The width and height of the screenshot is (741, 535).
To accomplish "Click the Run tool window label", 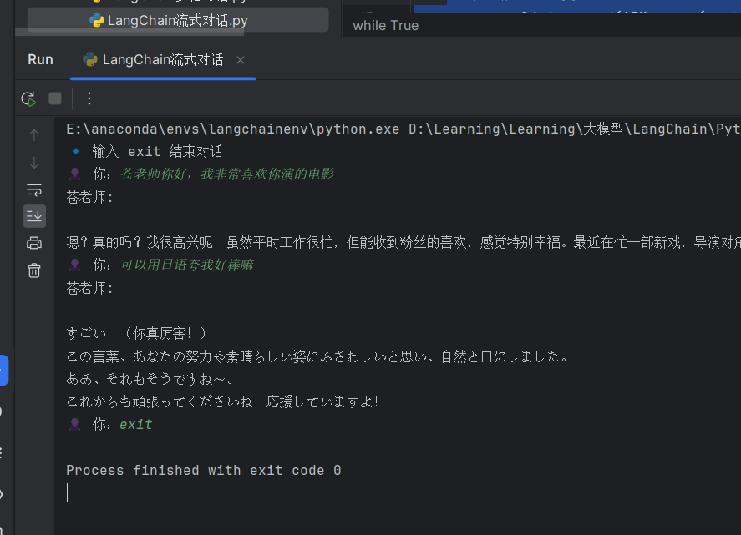I will pos(40,59).
